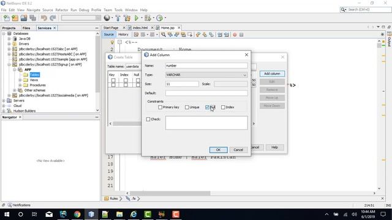Screen dimensions: 392x220
Task: Open Task View from the taskbar
Action: coord(34,215)
